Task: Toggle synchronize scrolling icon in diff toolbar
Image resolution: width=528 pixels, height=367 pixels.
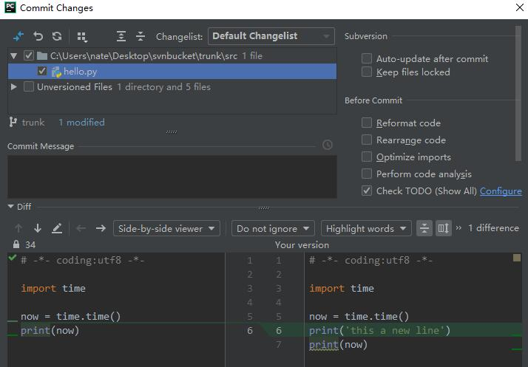Action: pos(443,228)
